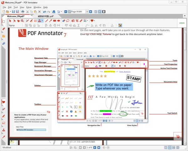Open the Favorites heart in left toolbox
The image size is (188, 151).
pos(4,102)
